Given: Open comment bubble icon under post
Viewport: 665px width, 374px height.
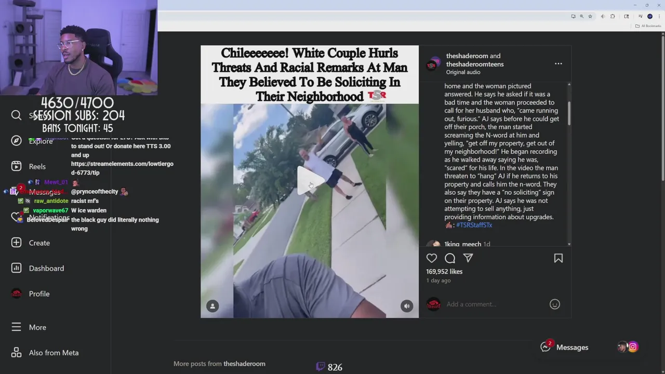Looking at the screenshot, I should 450,258.
